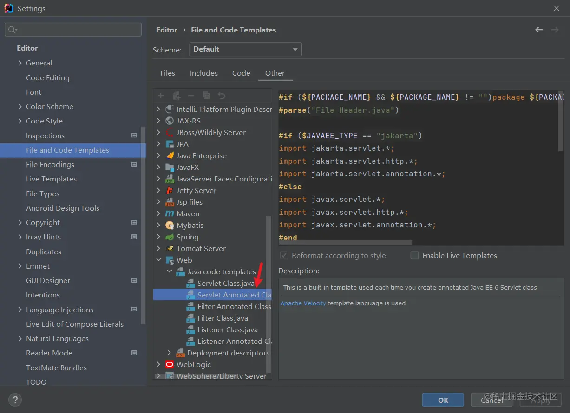Click the Filter Class.java file icon
570x413 pixels.
pyautogui.click(x=190, y=318)
